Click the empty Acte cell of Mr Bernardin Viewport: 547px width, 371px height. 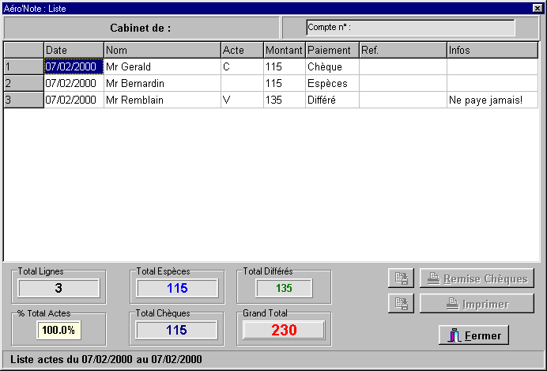point(242,83)
